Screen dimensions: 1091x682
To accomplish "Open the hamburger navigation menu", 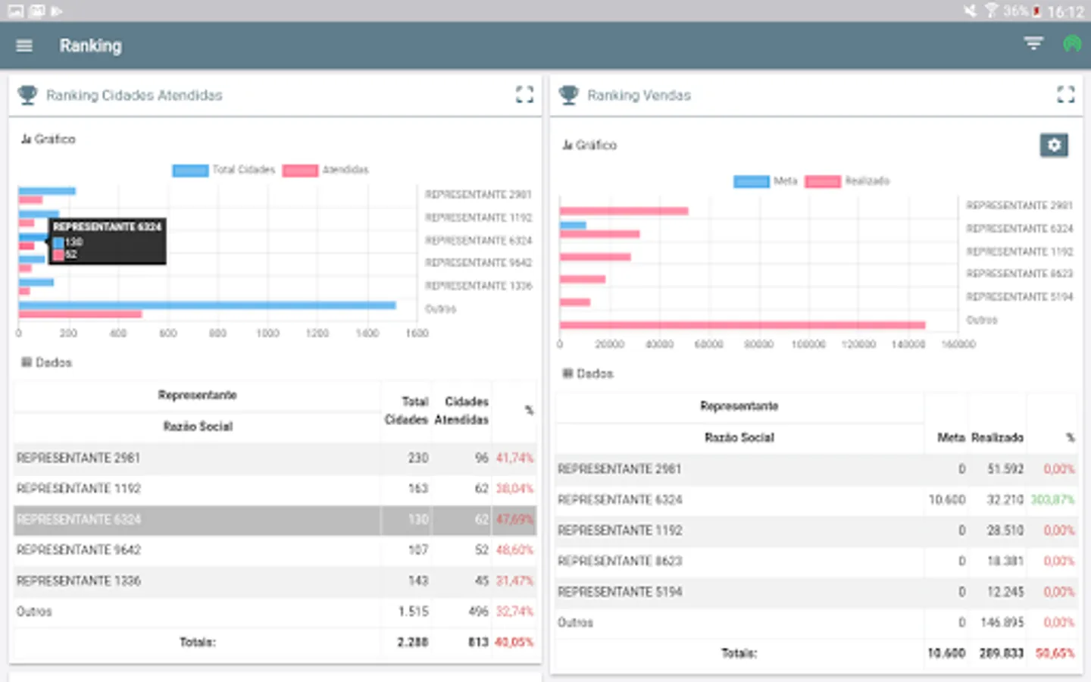I will [24, 46].
